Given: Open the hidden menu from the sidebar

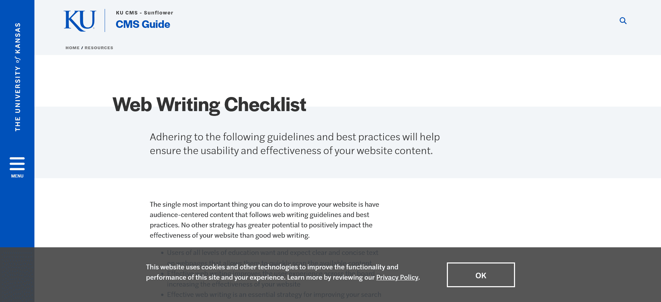Looking at the screenshot, I should [x=17, y=167].
